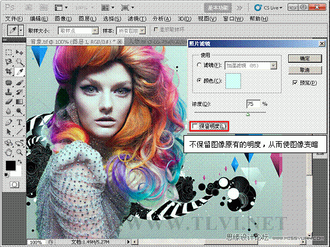The width and height of the screenshot is (330, 247).
Task: Open the 取样大小 sample size dropdown
Action: point(95,31)
